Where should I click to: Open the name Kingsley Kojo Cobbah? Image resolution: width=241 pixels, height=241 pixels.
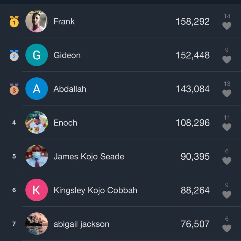(x=95, y=190)
